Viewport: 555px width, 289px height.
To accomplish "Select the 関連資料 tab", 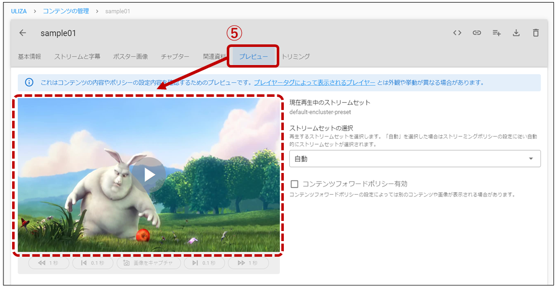I will (214, 56).
